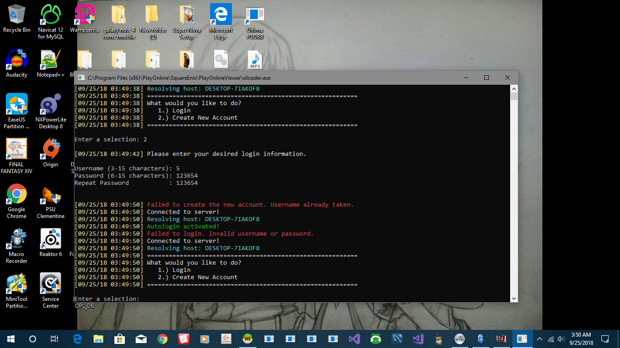620x348 pixels.
Task: Click the Enter a selection prompt line
Action: (107, 299)
